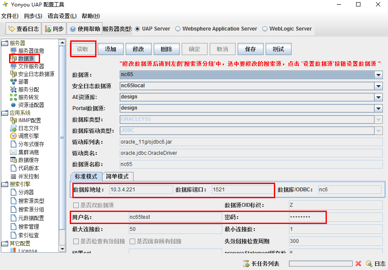388x270 pixels.
Task: Click the 用户名 field nc65test
Action: tap(175, 217)
